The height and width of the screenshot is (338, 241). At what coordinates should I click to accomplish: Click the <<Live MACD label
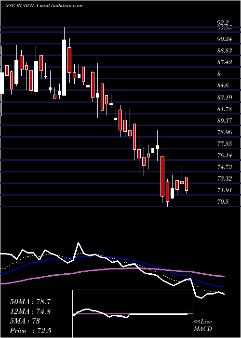(203, 325)
